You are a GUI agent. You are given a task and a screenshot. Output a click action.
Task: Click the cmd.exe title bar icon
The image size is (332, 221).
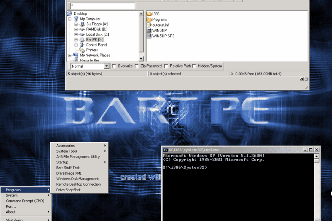pyautogui.click(x=165, y=150)
